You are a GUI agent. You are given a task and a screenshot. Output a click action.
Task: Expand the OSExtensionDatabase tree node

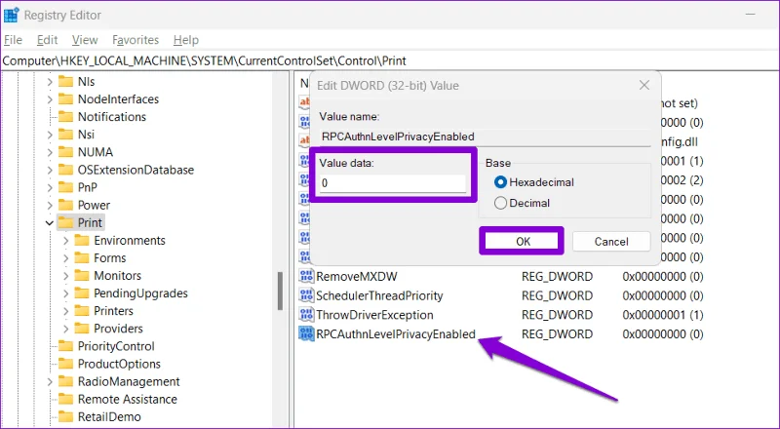(x=50, y=171)
